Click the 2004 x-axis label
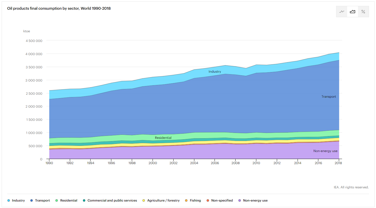Image resolution: width=376 pixels, height=208 pixels. coord(194,163)
